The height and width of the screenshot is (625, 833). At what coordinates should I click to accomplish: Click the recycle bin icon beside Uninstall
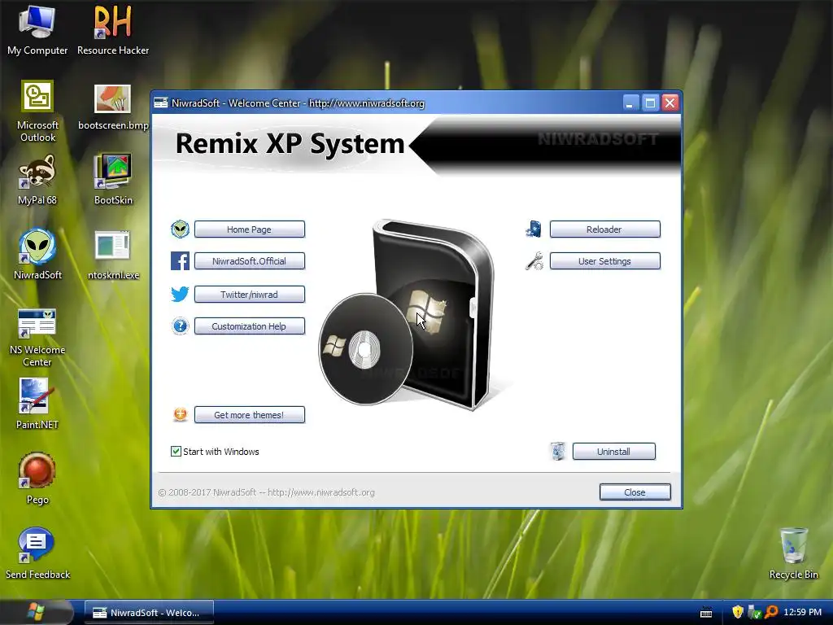pos(558,451)
